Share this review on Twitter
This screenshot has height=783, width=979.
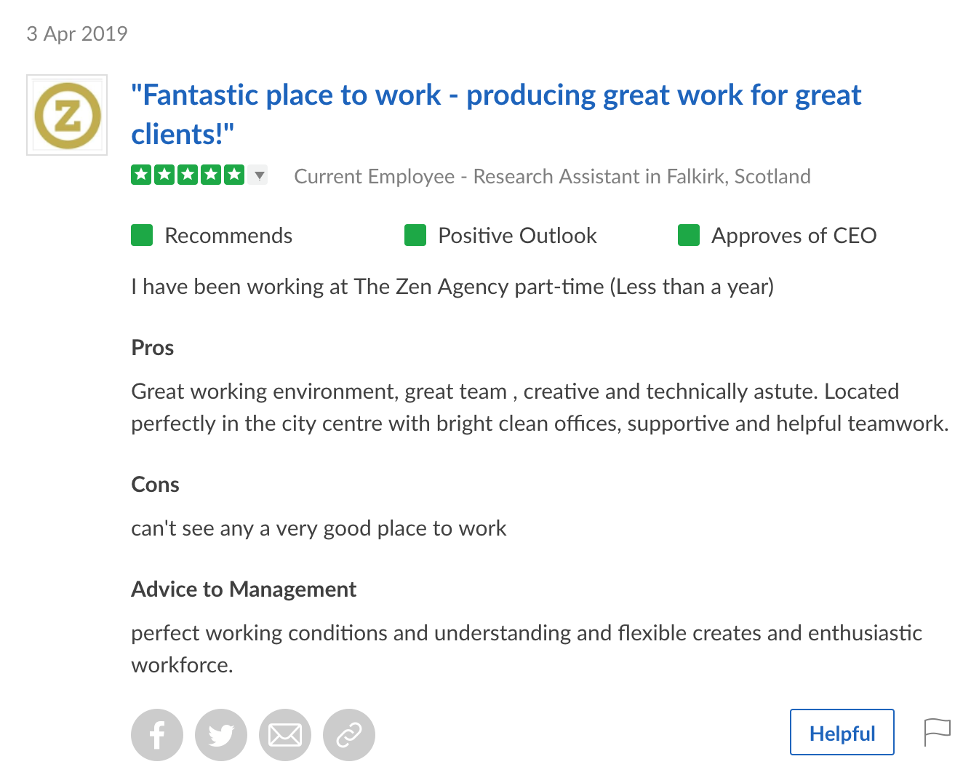point(221,735)
